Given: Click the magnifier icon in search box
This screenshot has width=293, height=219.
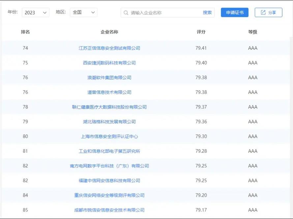Looking at the screenshot, I should tap(126, 13).
